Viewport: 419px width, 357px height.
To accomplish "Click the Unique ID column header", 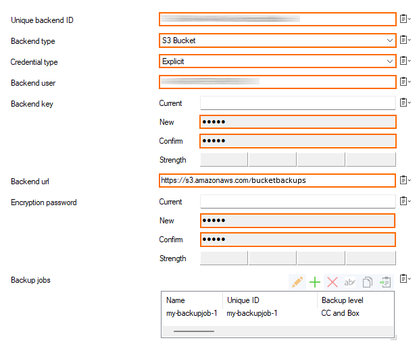I will 243,300.
